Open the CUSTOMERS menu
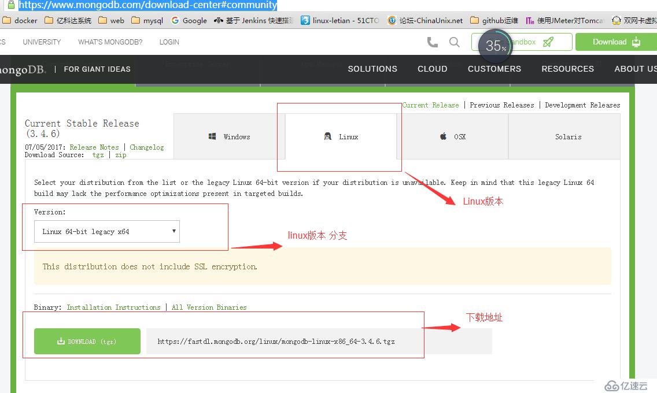 click(494, 69)
